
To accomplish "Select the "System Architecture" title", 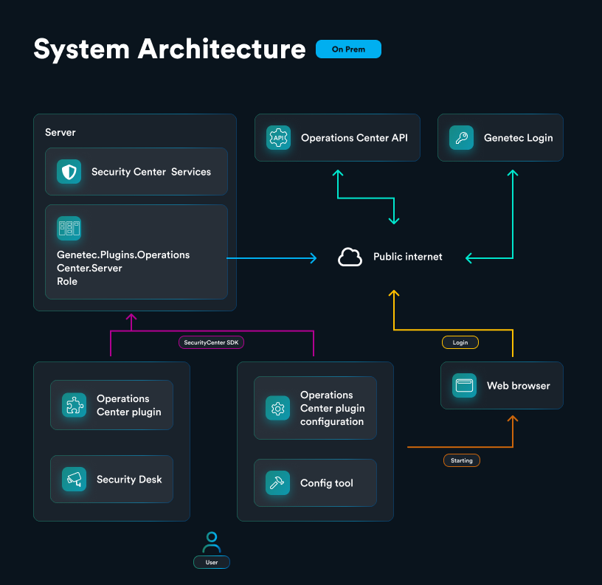I will (170, 49).
